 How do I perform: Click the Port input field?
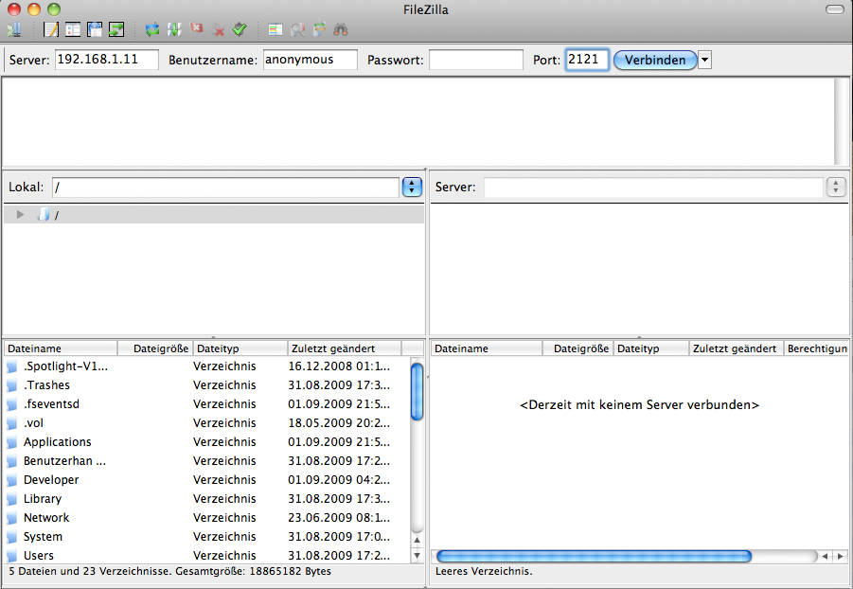click(586, 60)
